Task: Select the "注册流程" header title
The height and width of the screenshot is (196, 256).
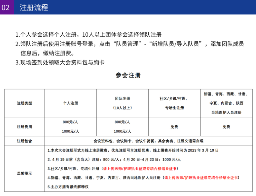Action: click(34, 7)
